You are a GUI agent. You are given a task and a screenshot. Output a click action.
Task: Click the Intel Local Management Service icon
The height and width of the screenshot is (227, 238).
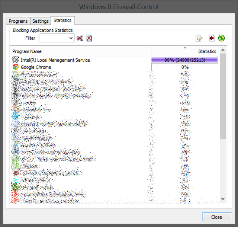point(16,60)
